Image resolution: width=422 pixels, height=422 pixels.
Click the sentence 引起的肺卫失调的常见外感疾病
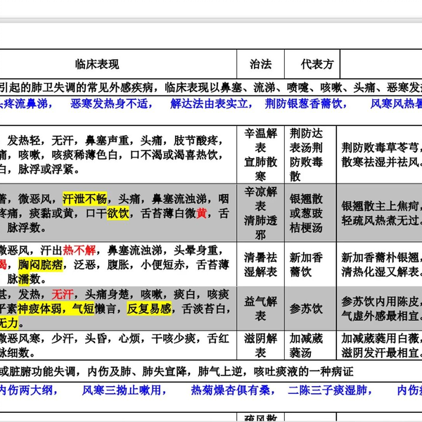pyautogui.click(x=76, y=87)
